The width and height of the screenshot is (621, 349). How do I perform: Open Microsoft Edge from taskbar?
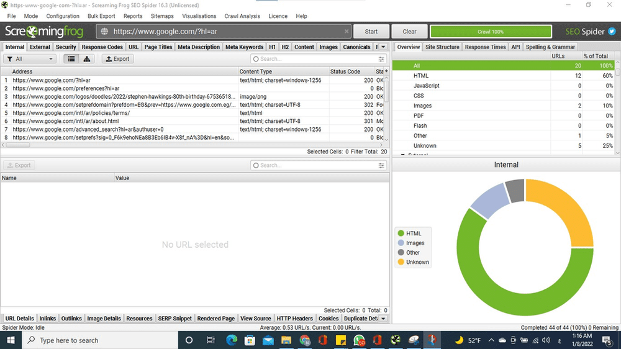[x=232, y=340]
